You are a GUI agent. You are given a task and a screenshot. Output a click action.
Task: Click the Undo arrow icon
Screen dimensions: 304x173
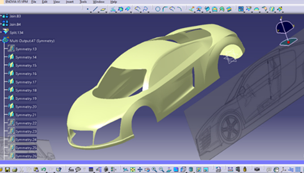point(43,170)
